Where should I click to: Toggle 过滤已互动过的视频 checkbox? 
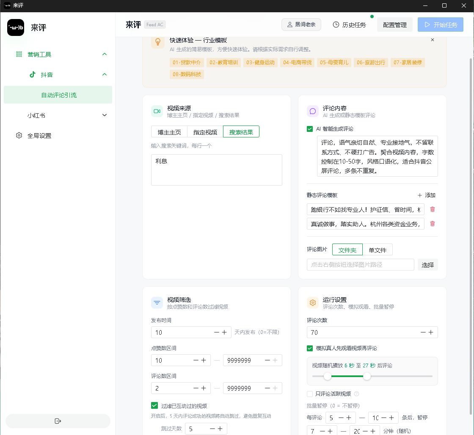pos(154,405)
